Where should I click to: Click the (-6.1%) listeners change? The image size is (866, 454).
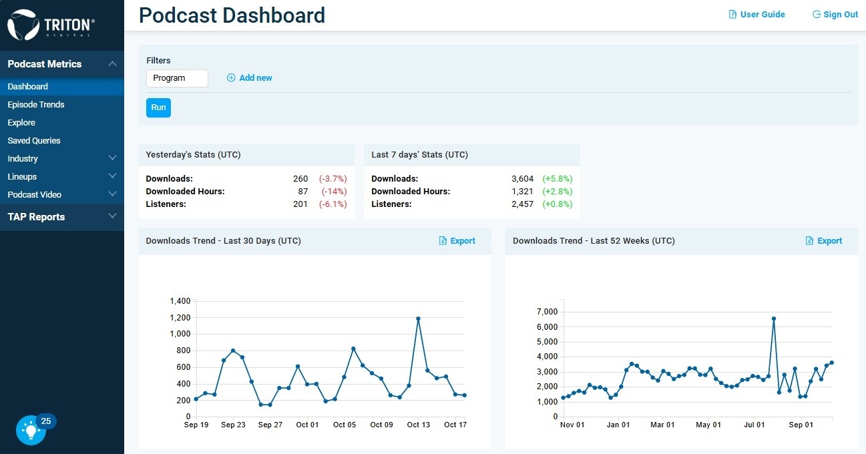click(x=333, y=204)
